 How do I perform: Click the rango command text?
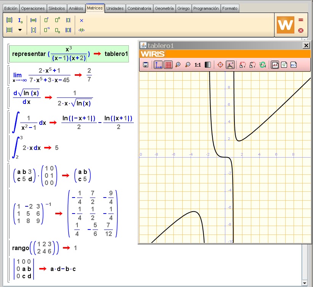21,248
